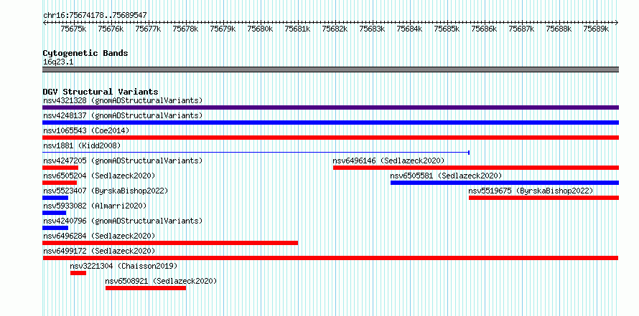
Task: Click the 75685k ruler tick label
Action: [x=447, y=29]
